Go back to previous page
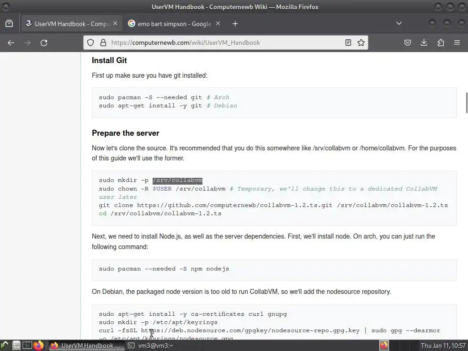Viewport: 468px width, 351px height. (x=11, y=43)
